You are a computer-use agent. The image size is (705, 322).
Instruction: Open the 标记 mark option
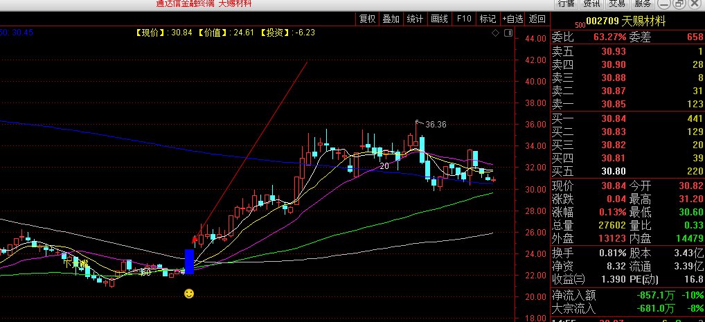pos(488,19)
